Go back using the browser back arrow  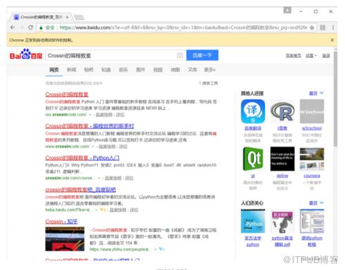tap(12, 28)
